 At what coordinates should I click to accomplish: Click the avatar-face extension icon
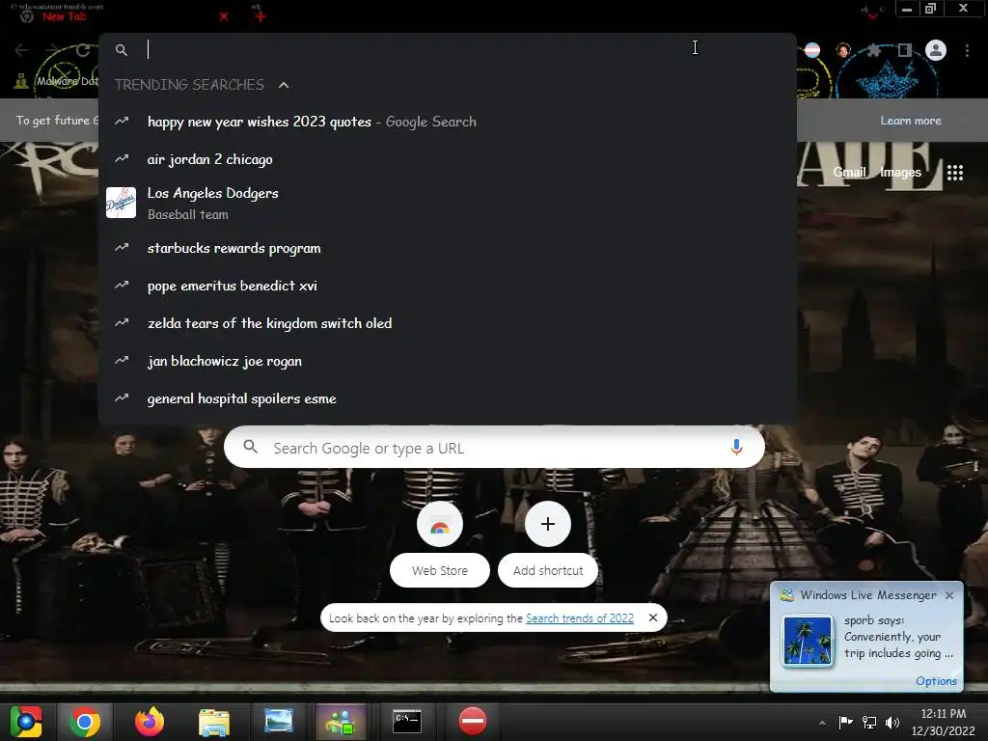(x=843, y=50)
